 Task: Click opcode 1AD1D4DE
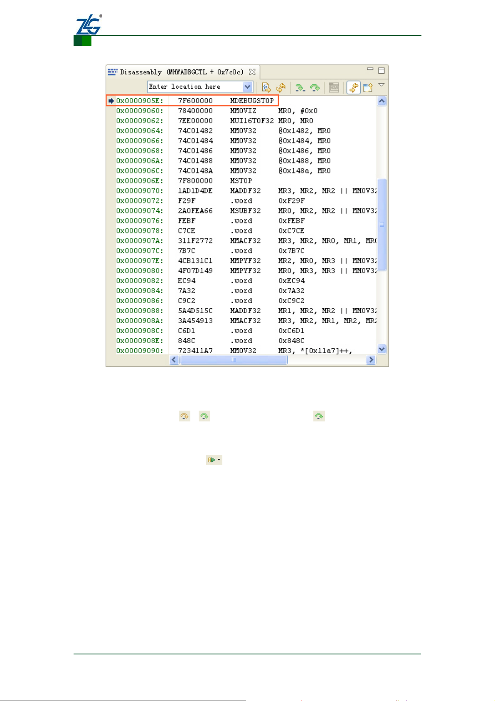[x=195, y=191]
